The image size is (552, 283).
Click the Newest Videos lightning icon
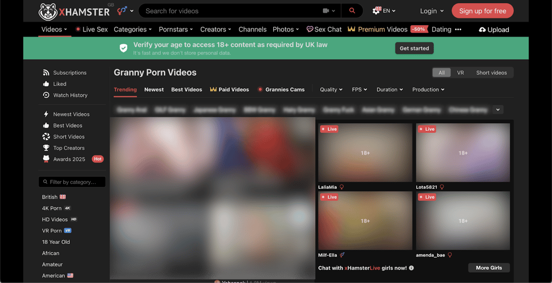point(46,114)
